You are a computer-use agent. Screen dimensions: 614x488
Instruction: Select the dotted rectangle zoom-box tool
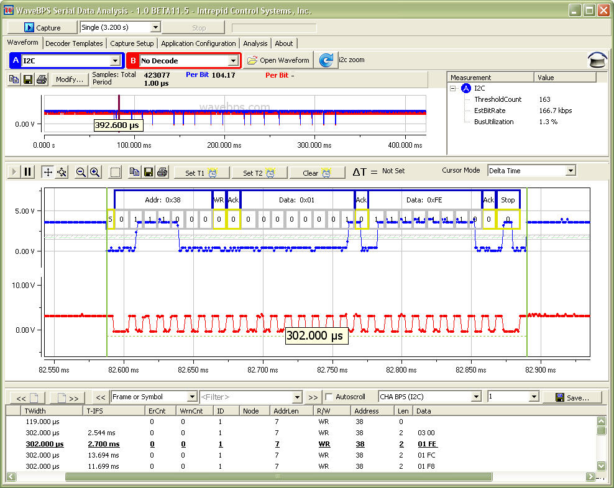[115, 172]
